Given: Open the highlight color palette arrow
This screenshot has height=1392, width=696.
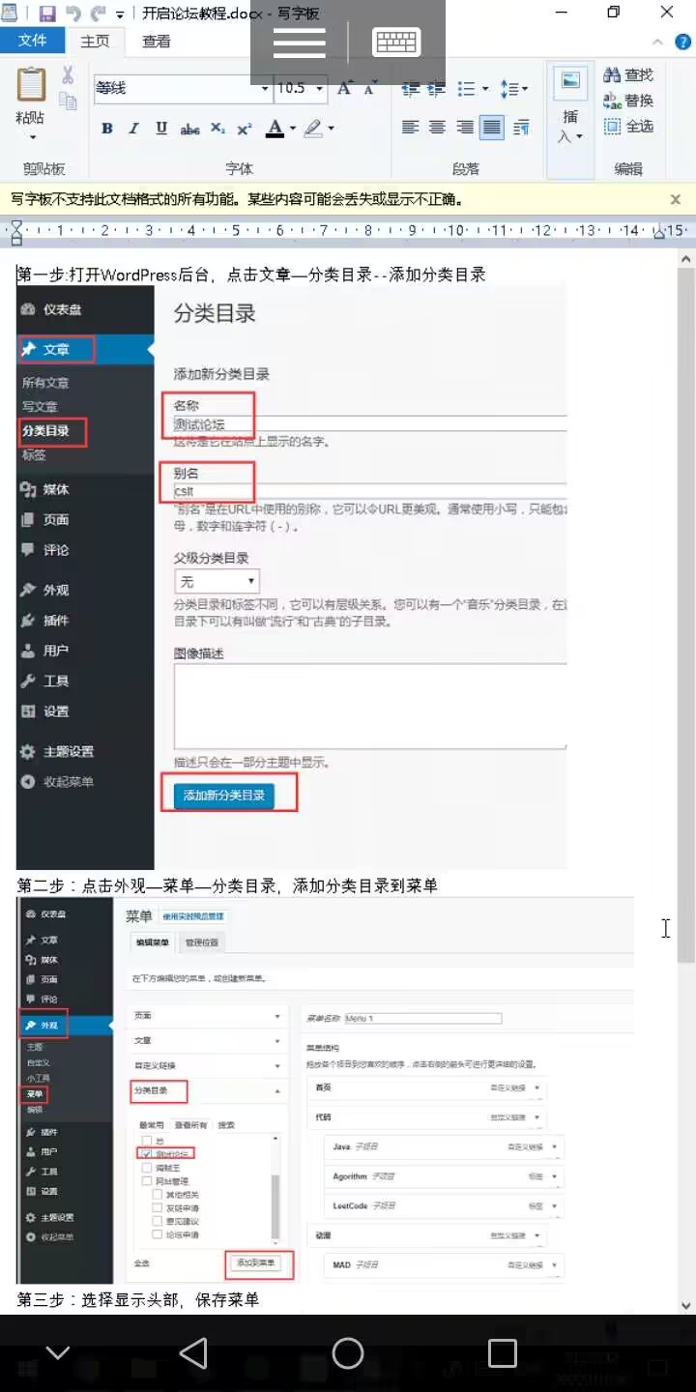Looking at the screenshot, I should click(x=332, y=129).
